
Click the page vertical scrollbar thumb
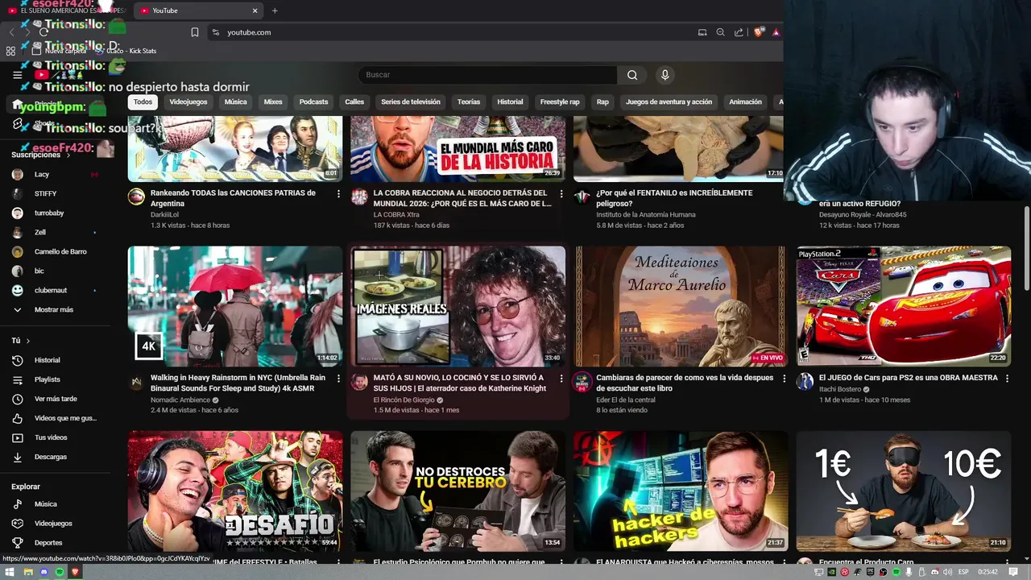(x=1026, y=248)
